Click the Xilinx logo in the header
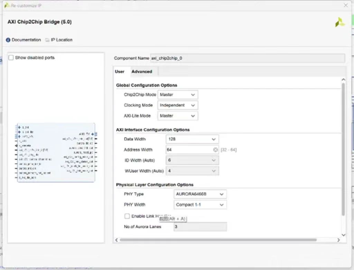The width and height of the screenshot is (354, 270). 339,22
